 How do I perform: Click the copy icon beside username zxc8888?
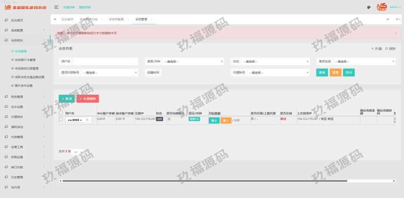pyautogui.click(x=87, y=120)
